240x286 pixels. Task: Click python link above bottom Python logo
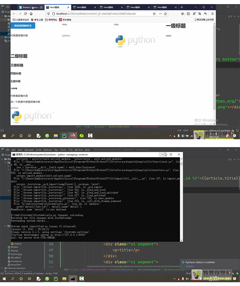pyautogui.click(x=14, y=108)
